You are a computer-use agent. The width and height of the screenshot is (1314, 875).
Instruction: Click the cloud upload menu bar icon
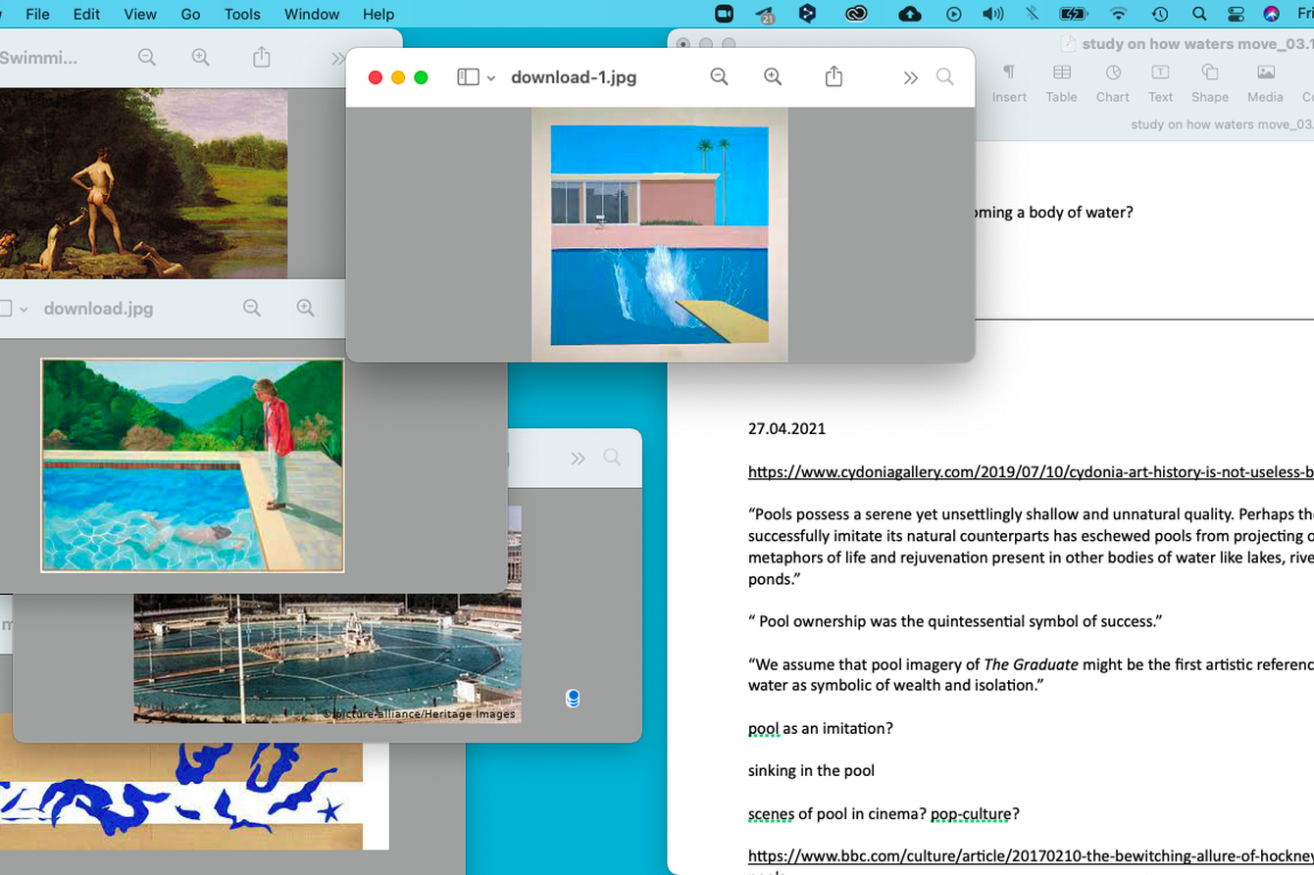click(909, 14)
